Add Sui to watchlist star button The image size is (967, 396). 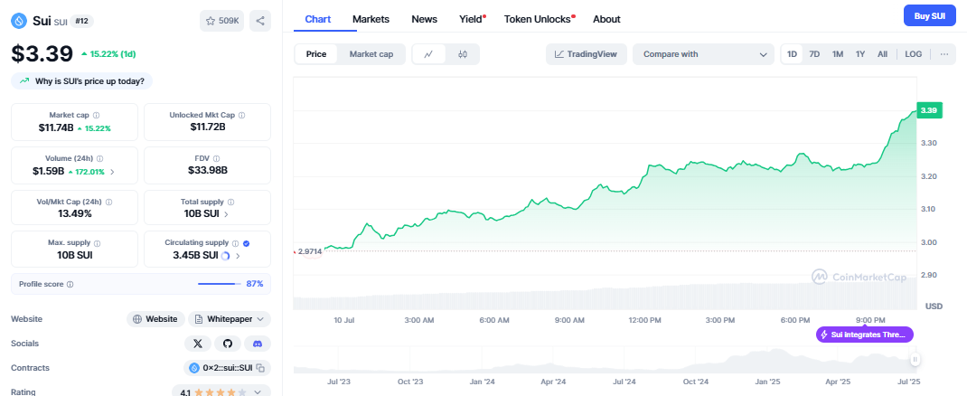click(x=222, y=21)
